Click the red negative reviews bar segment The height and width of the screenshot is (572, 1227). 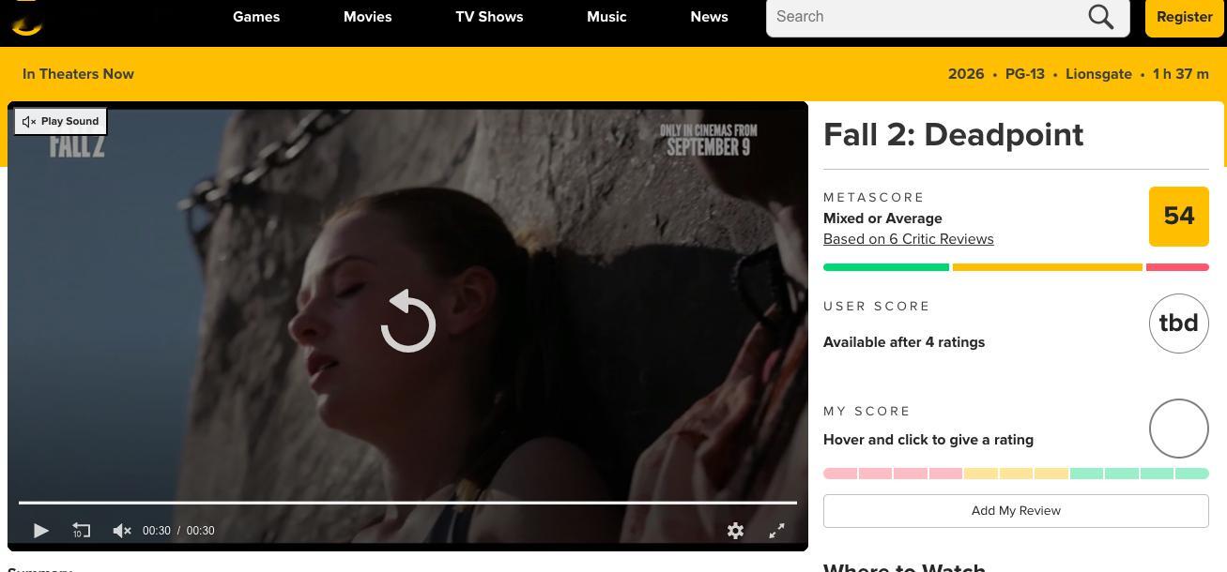tap(1177, 267)
